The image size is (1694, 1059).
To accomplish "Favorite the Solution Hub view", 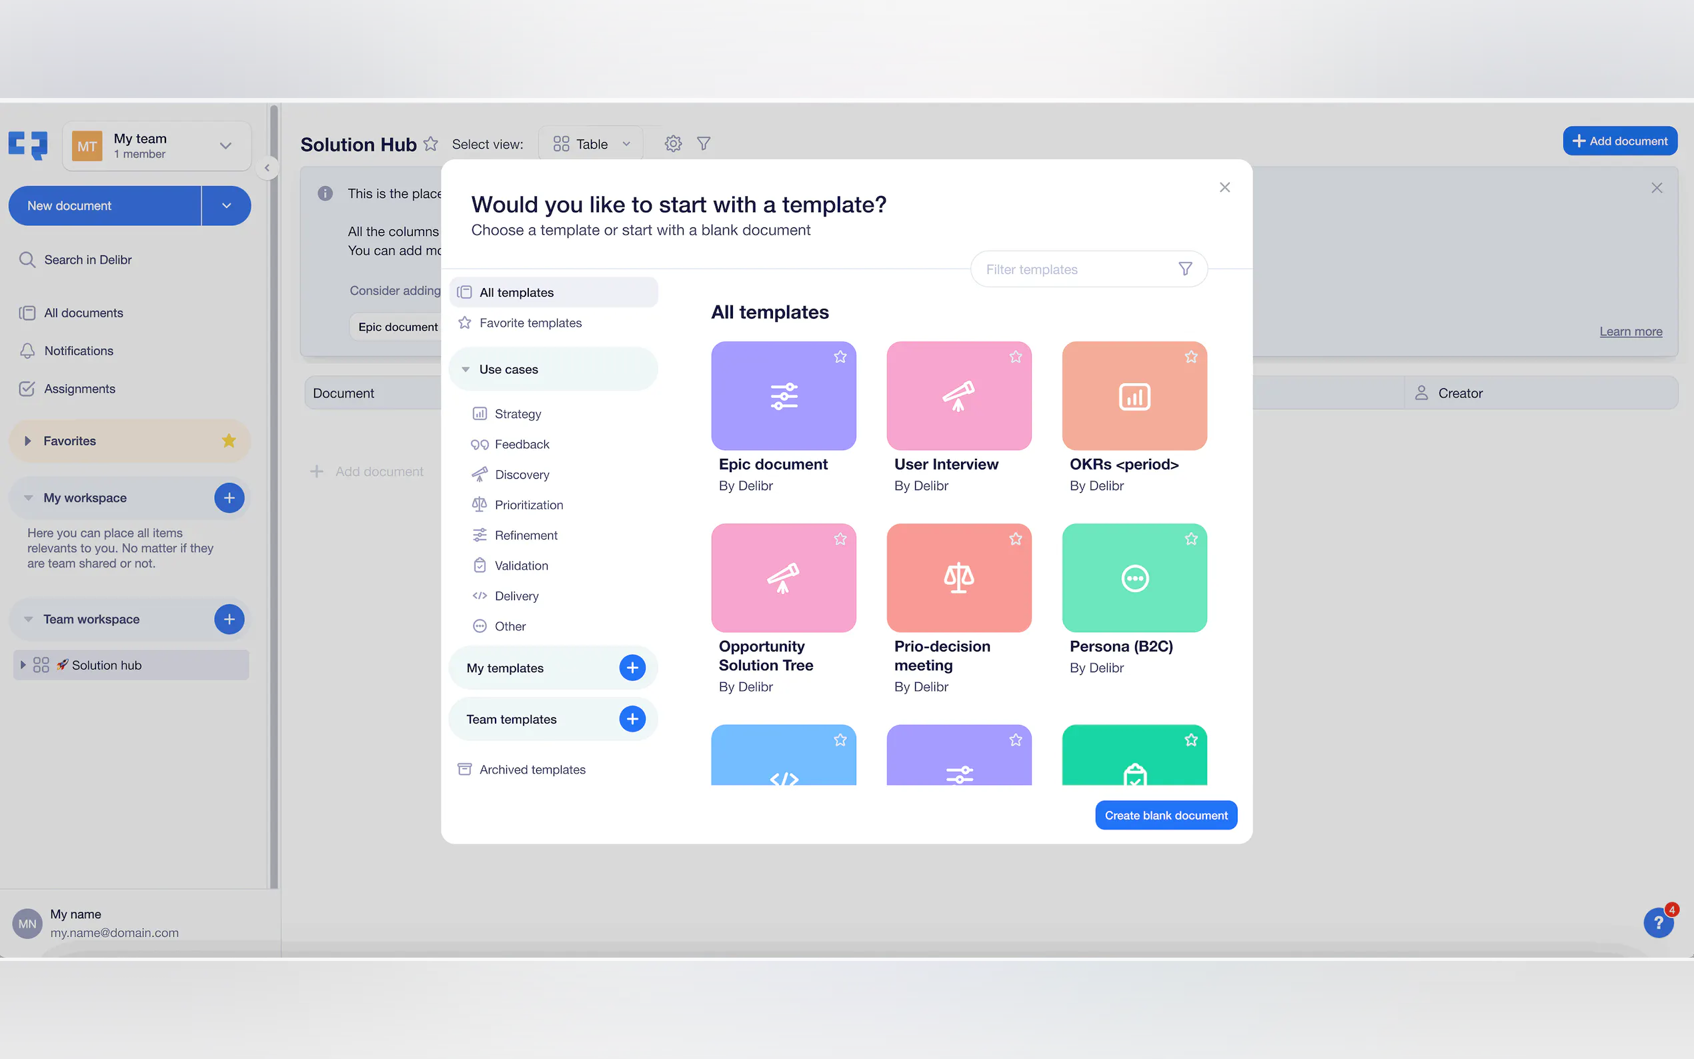I will point(432,143).
